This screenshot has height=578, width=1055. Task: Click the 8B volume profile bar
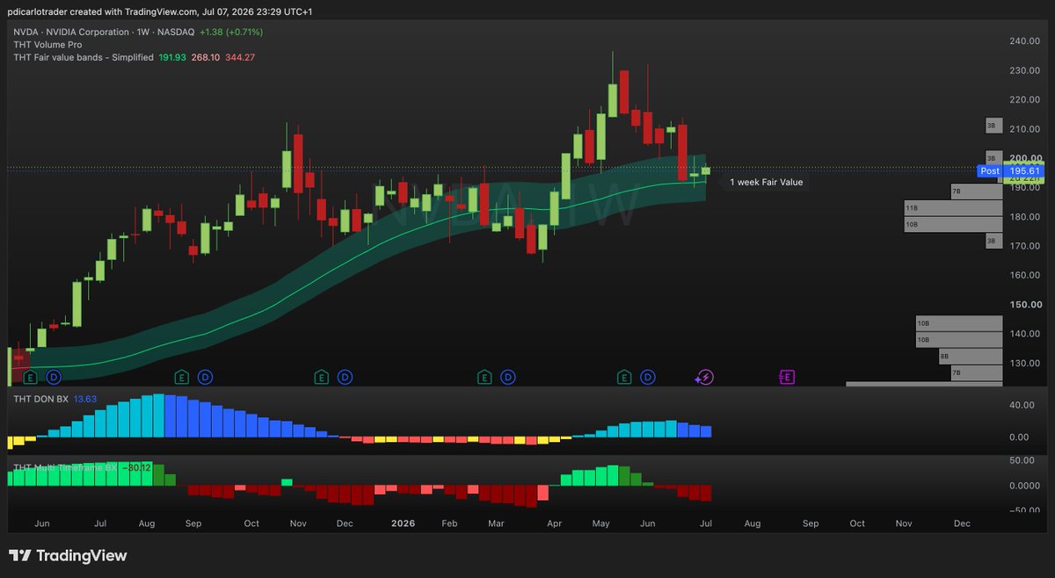(x=970, y=357)
